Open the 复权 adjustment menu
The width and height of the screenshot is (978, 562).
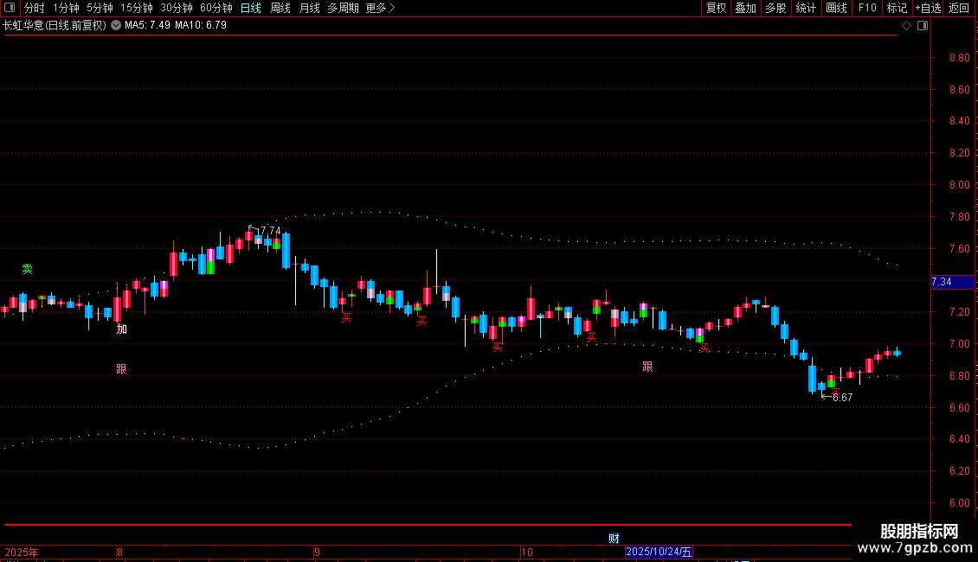pyautogui.click(x=716, y=8)
